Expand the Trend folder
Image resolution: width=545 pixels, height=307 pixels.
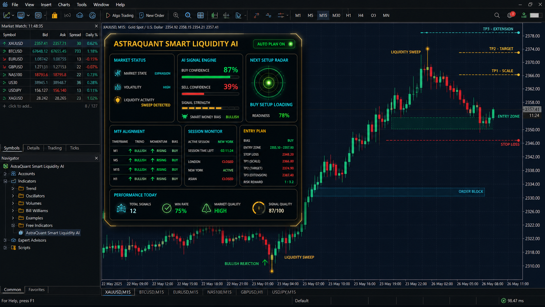coord(13,189)
